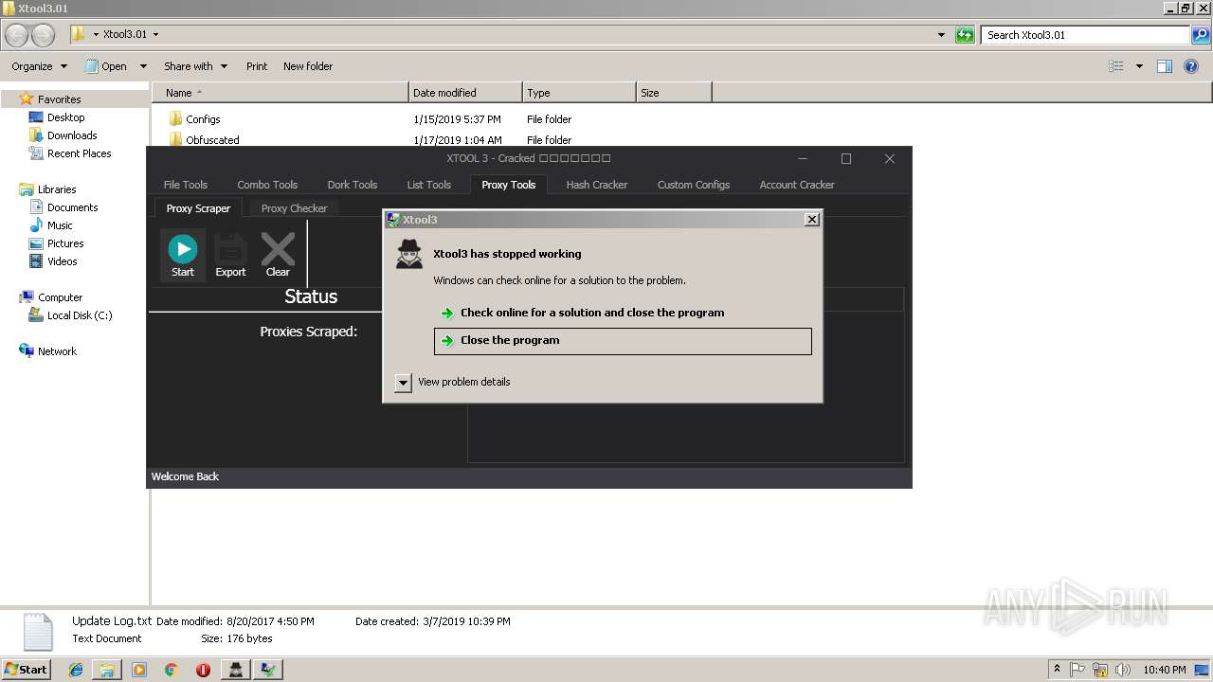The width and height of the screenshot is (1213, 682).
Task: Click the change view icon in Explorer
Action: [x=1116, y=66]
